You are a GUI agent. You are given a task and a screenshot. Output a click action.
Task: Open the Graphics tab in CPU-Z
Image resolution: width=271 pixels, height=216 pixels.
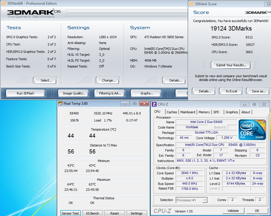tap(232, 112)
